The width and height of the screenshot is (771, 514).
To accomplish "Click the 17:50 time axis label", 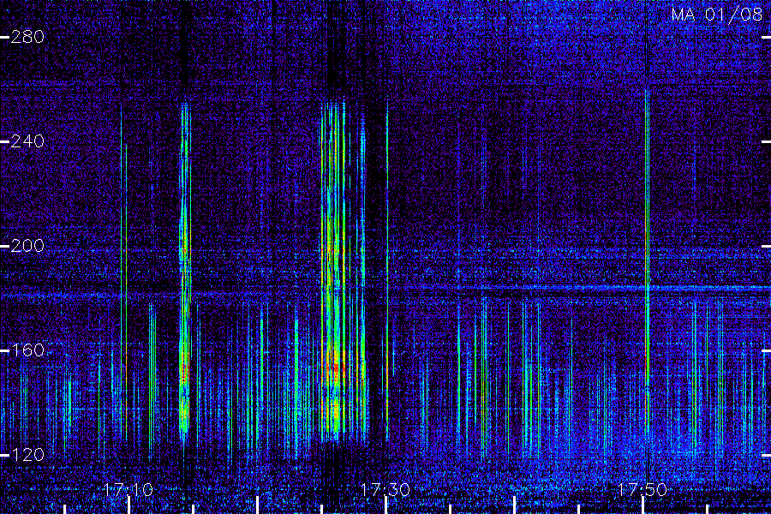I will pyautogui.click(x=642, y=489).
